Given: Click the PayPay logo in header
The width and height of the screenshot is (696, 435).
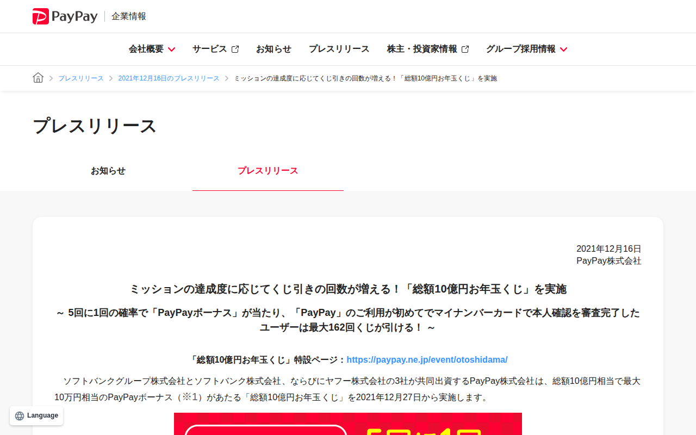Looking at the screenshot, I should [65, 16].
